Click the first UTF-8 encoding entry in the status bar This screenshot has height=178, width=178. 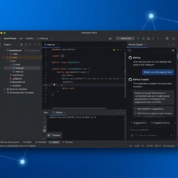click(x=149, y=146)
